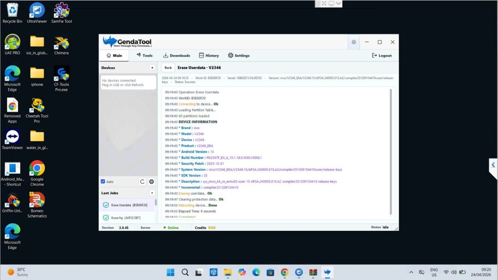Open the Removed Apps desktop icon
Screen dimensions: 498x280
coord(12,110)
